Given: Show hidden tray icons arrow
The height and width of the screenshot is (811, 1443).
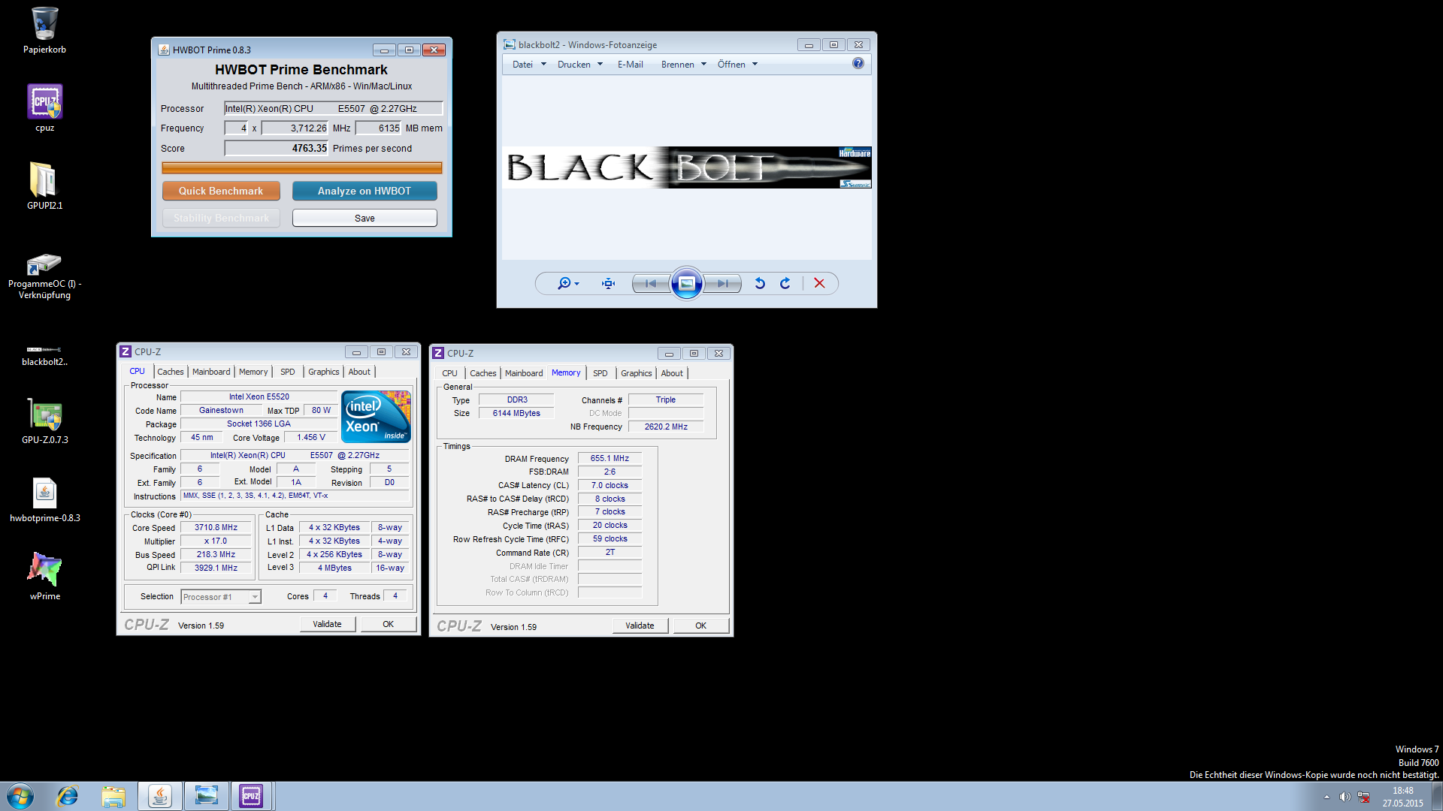Looking at the screenshot, I should (1327, 797).
